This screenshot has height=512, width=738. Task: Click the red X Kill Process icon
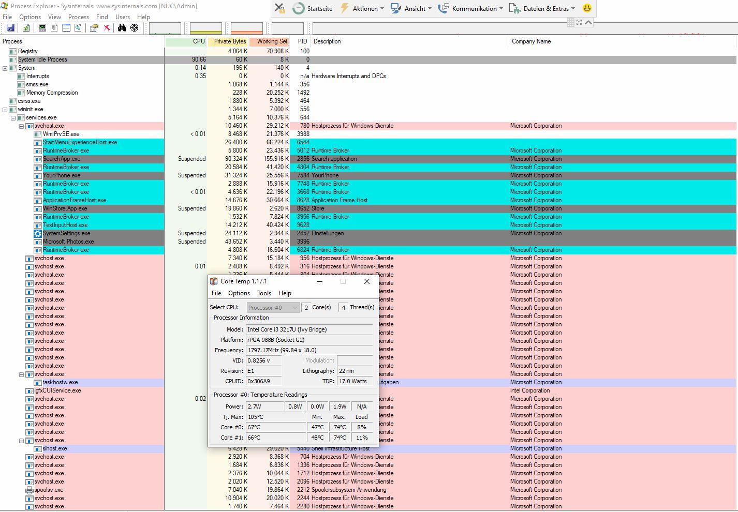(107, 28)
